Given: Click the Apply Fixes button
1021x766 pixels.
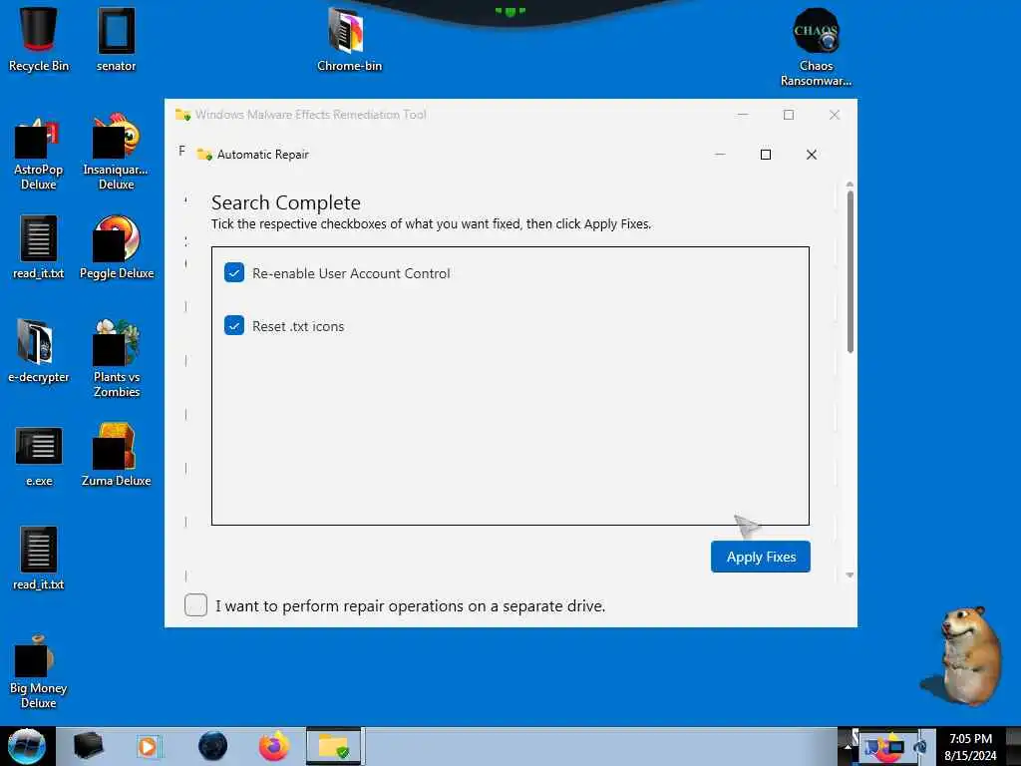Looking at the screenshot, I should tap(761, 557).
